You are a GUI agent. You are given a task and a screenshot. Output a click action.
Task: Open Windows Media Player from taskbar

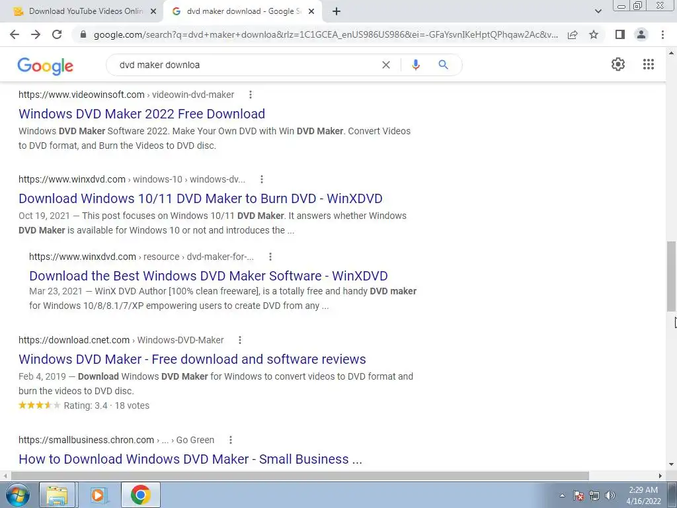(x=99, y=495)
